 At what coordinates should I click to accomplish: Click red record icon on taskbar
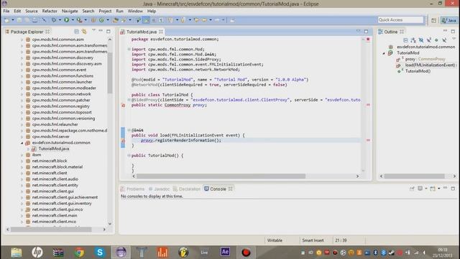click(246, 253)
